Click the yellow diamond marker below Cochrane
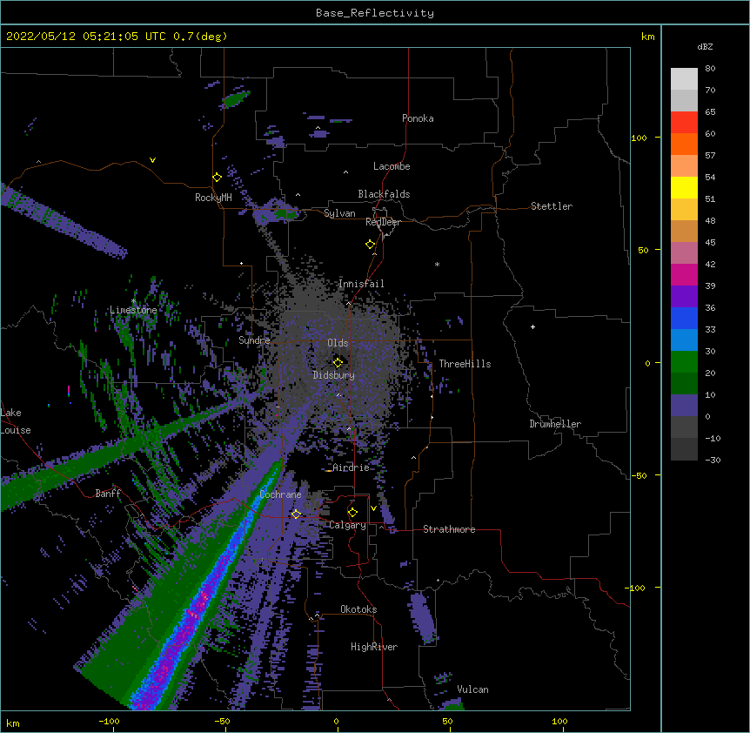This screenshot has width=750, height=733. [x=296, y=514]
